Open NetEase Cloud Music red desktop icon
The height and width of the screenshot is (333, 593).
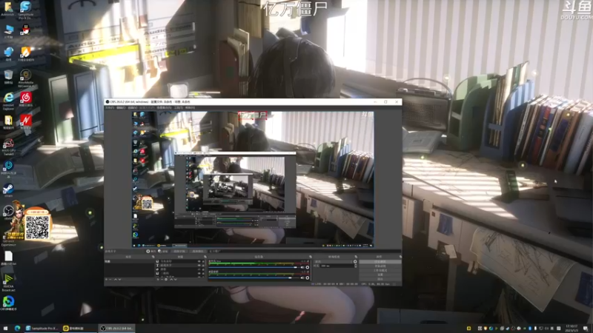[x=26, y=99]
